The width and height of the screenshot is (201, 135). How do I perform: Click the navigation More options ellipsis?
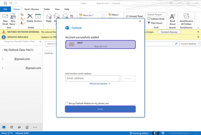pyautogui.click(x=35, y=127)
